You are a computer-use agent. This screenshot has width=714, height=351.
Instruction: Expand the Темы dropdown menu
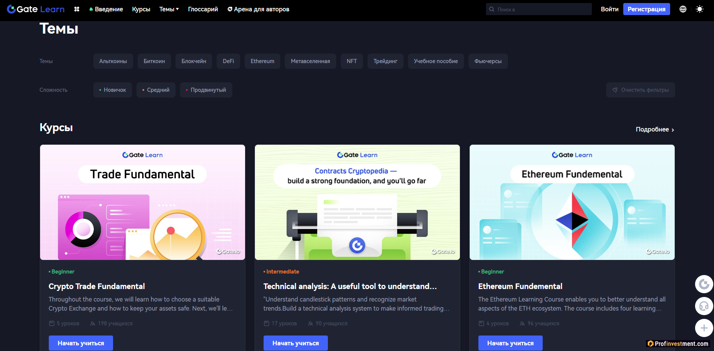point(169,9)
